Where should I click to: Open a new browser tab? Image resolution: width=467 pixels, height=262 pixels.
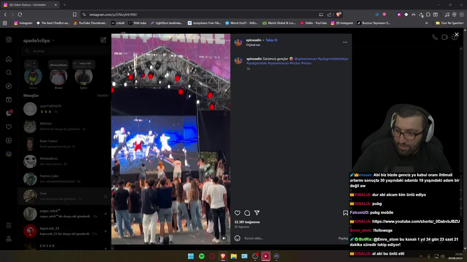click(65, 5)
